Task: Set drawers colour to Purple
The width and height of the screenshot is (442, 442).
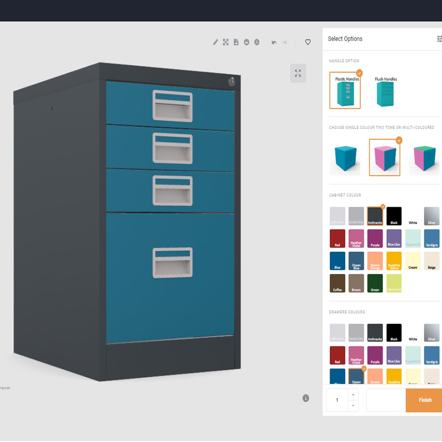Action: (x=375, y=355)
